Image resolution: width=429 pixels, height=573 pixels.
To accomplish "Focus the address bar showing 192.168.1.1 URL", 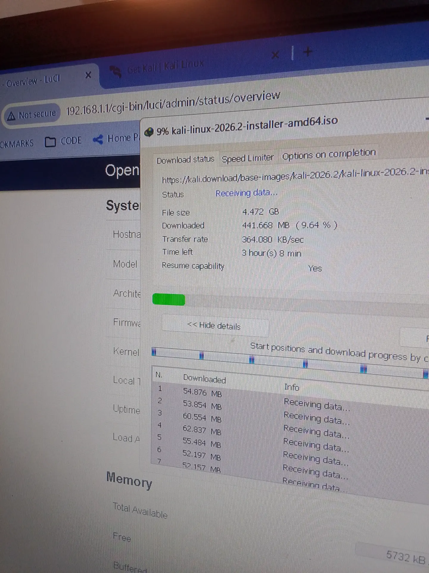I will point(173,103).
